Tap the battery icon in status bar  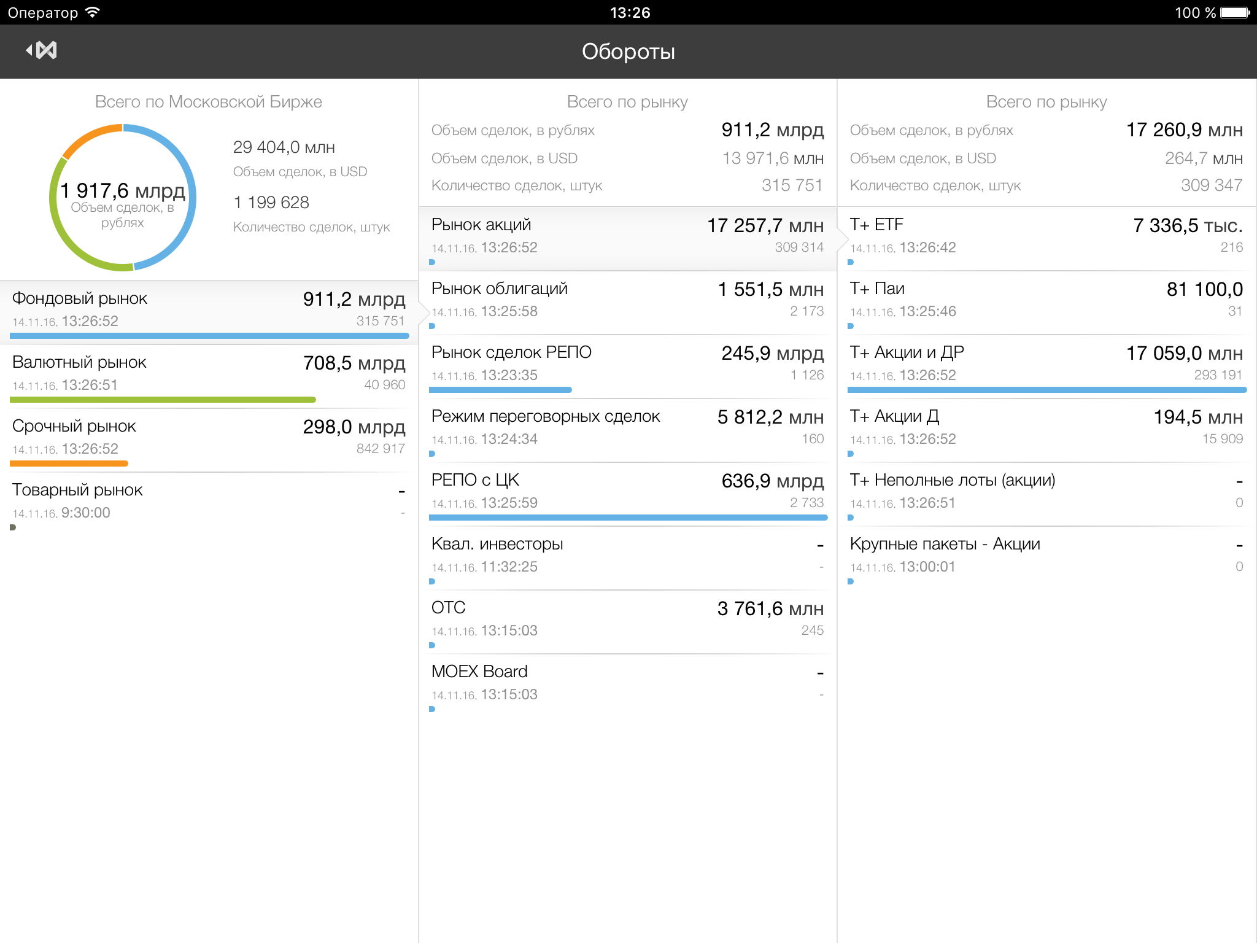(1235, 12)
